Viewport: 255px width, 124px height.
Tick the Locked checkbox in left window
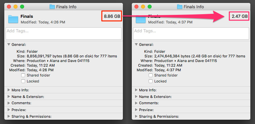23,81
